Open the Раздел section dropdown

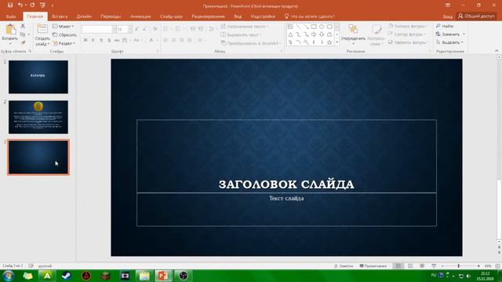[64, 43]
